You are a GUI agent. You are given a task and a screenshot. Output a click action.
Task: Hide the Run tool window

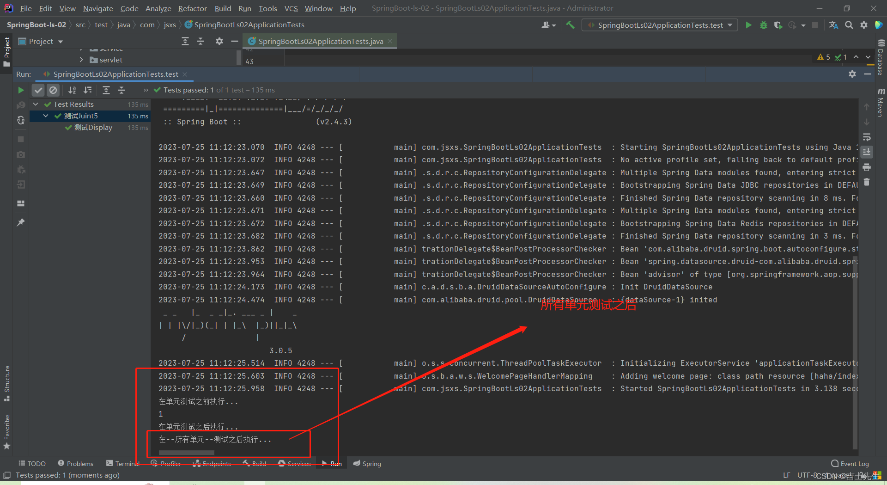click(868, 74)
